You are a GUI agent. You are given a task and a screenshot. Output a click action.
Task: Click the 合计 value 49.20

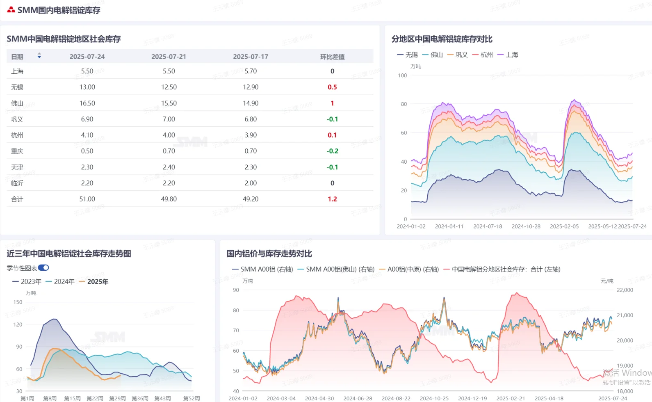pos(251,199)
